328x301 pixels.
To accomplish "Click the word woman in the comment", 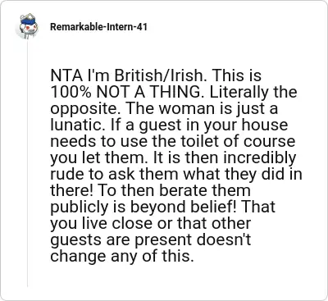I will click(x=187, y=109).
